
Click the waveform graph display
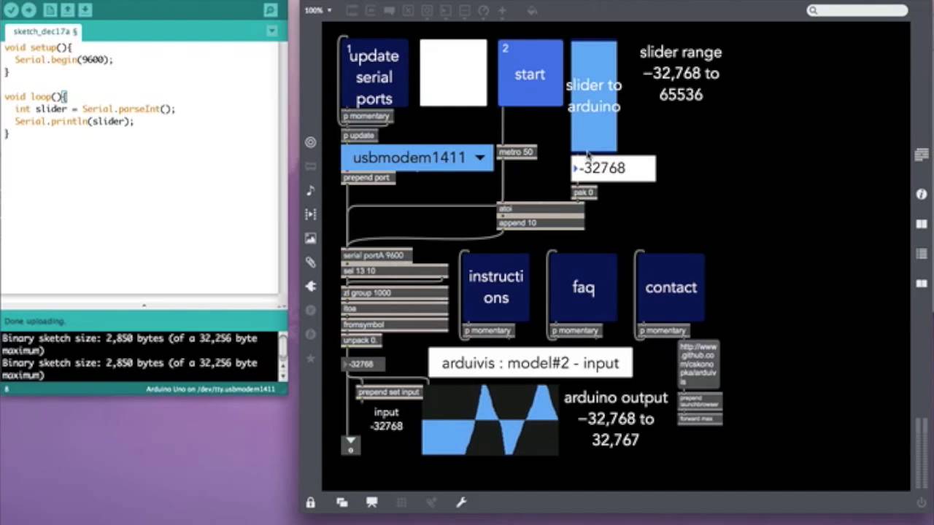coord(490,420)
